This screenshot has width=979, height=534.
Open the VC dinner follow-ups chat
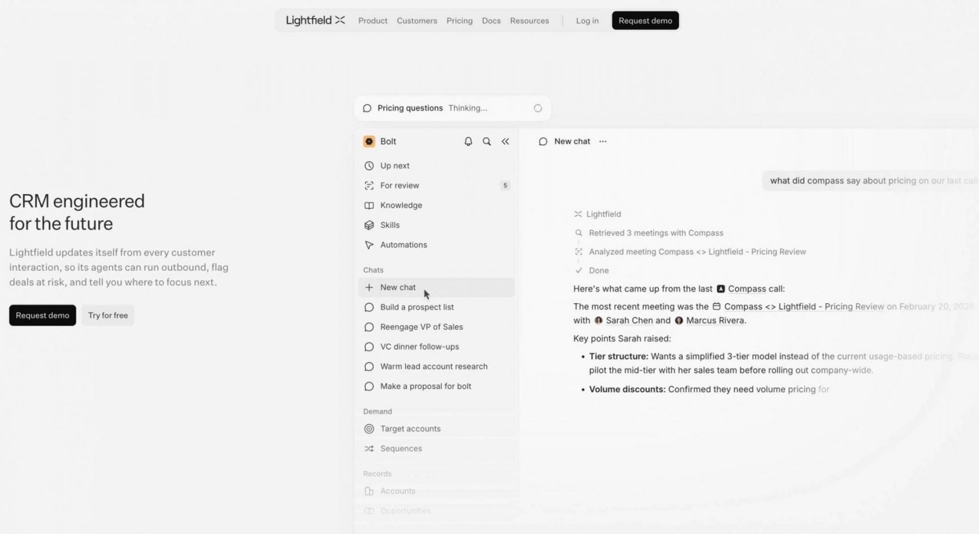click(x=436, y=346)
